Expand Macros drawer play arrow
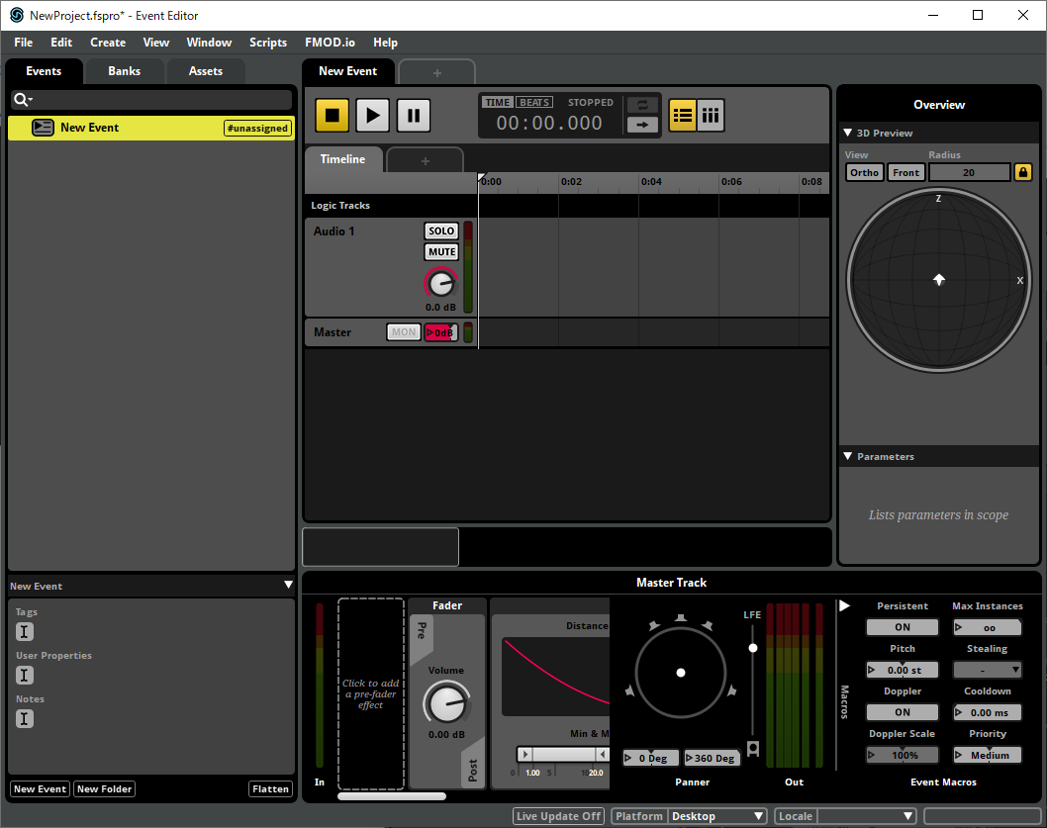Image resolution: width=1047 pixels, height=828 pixels. (845, 605)
